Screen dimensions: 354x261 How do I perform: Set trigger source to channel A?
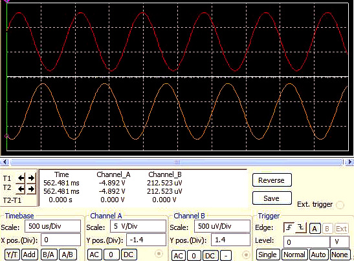click(315, 229)
